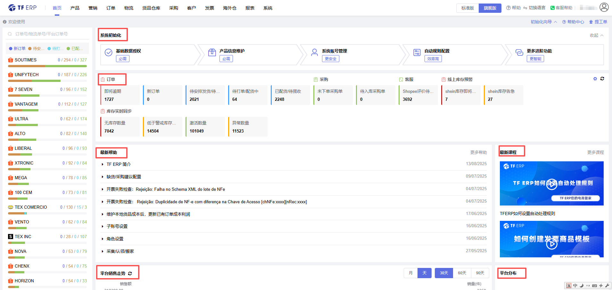Switch to 标准版 edition
The height and width of the screenshot is (290, 612).
click(x=467, y=8)
